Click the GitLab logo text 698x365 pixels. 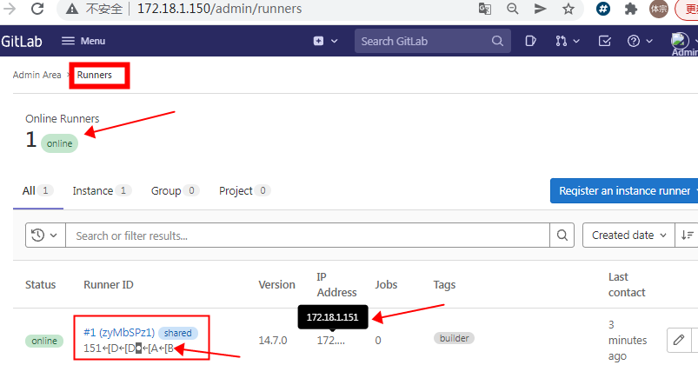click(x=22, y=42)
